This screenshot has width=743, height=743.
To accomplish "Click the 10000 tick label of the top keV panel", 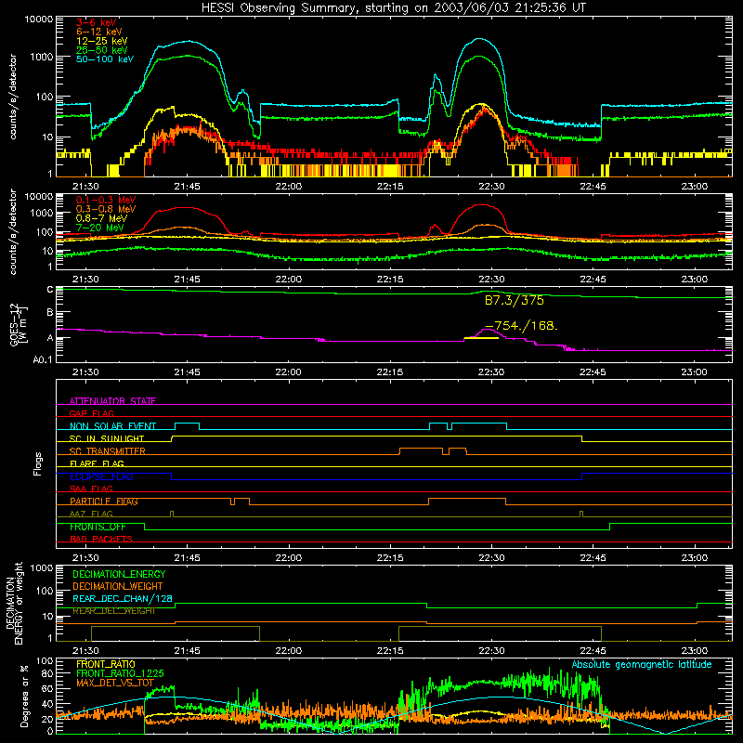I will click(x=39, y=20).
